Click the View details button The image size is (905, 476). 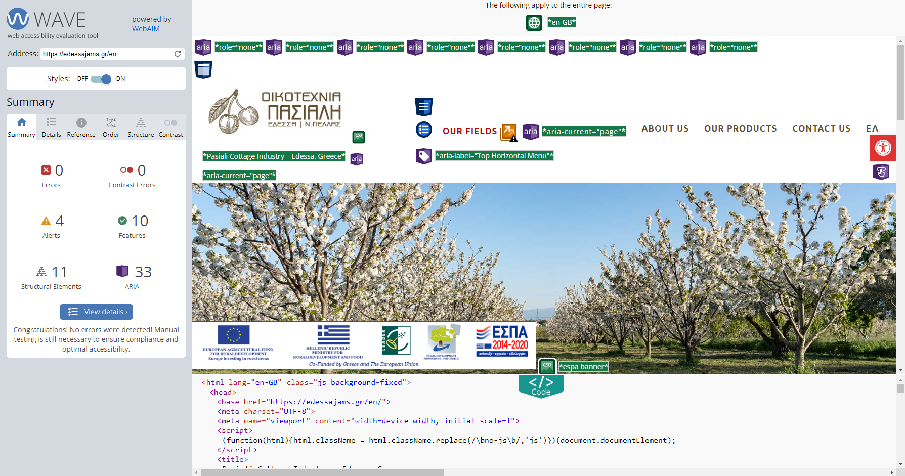(x=97, y=312)
